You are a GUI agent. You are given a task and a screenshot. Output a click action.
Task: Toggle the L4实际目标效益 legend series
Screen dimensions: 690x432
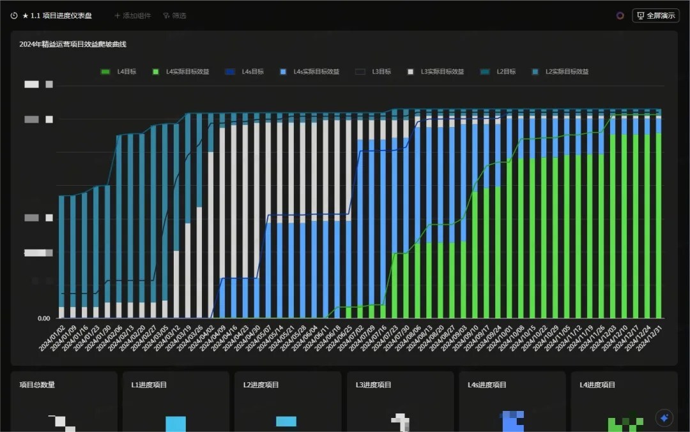(x=181, y=71)
